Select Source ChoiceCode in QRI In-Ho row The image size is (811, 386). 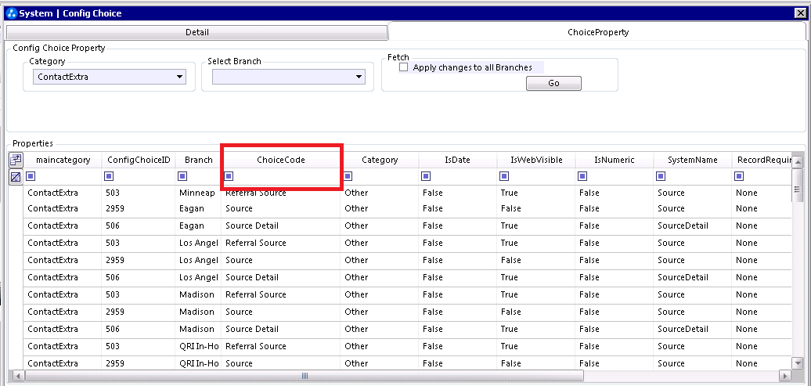[x=281, y=363]
